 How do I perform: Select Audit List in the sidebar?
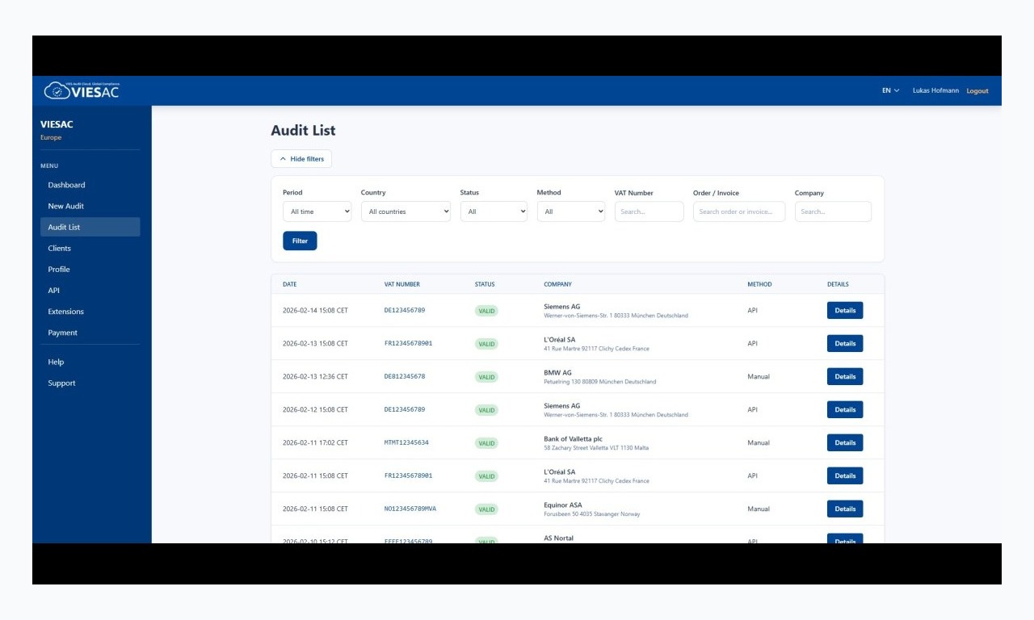pos(90,227)
